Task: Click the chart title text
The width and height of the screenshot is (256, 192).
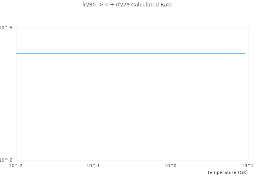Action: coord(127,5)
